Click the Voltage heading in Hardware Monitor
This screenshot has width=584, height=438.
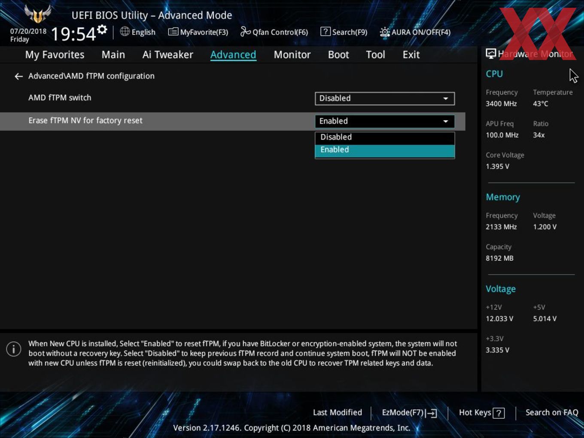pyautogui.click(x=501, y=289)
